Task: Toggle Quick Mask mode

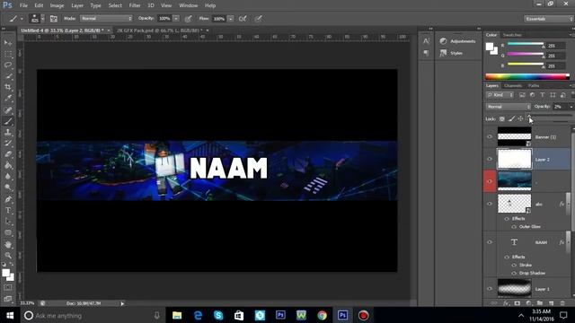Action: pos(8,287)
